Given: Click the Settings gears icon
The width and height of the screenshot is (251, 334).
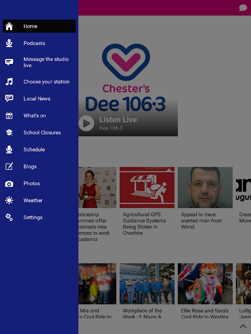Looking at the screenshot, I should coord(9,217).
